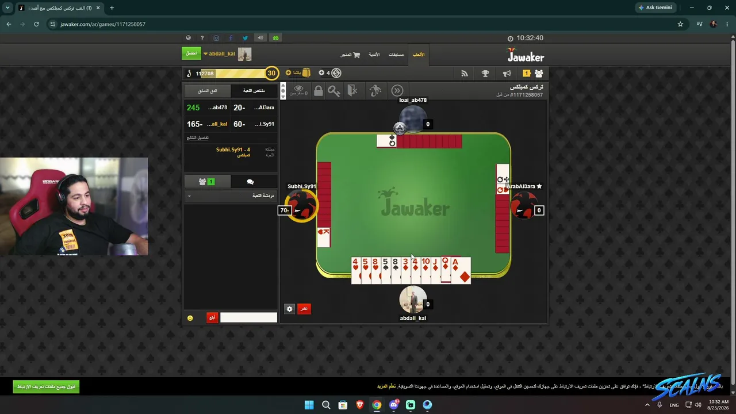Play the 10 of diamonds card
This screenshot has width=736, height=414.
[x=425, y=270]
